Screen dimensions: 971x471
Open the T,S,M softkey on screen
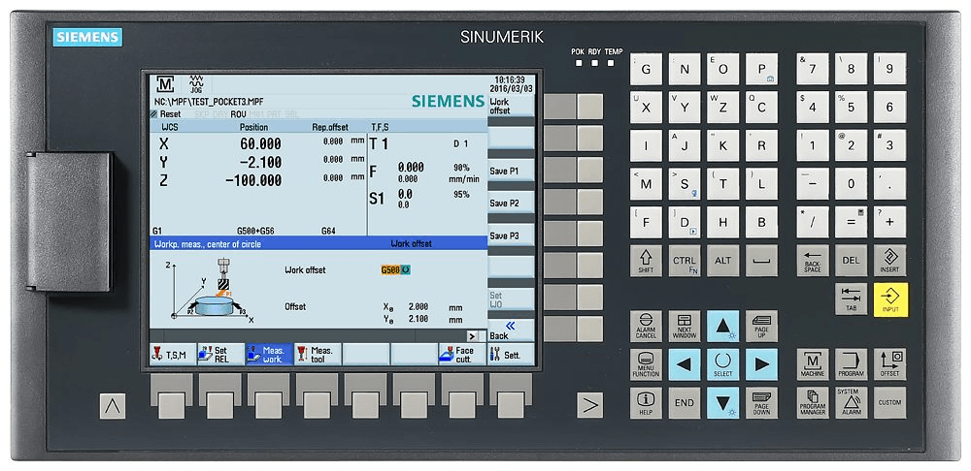click(x=173, y=354)
